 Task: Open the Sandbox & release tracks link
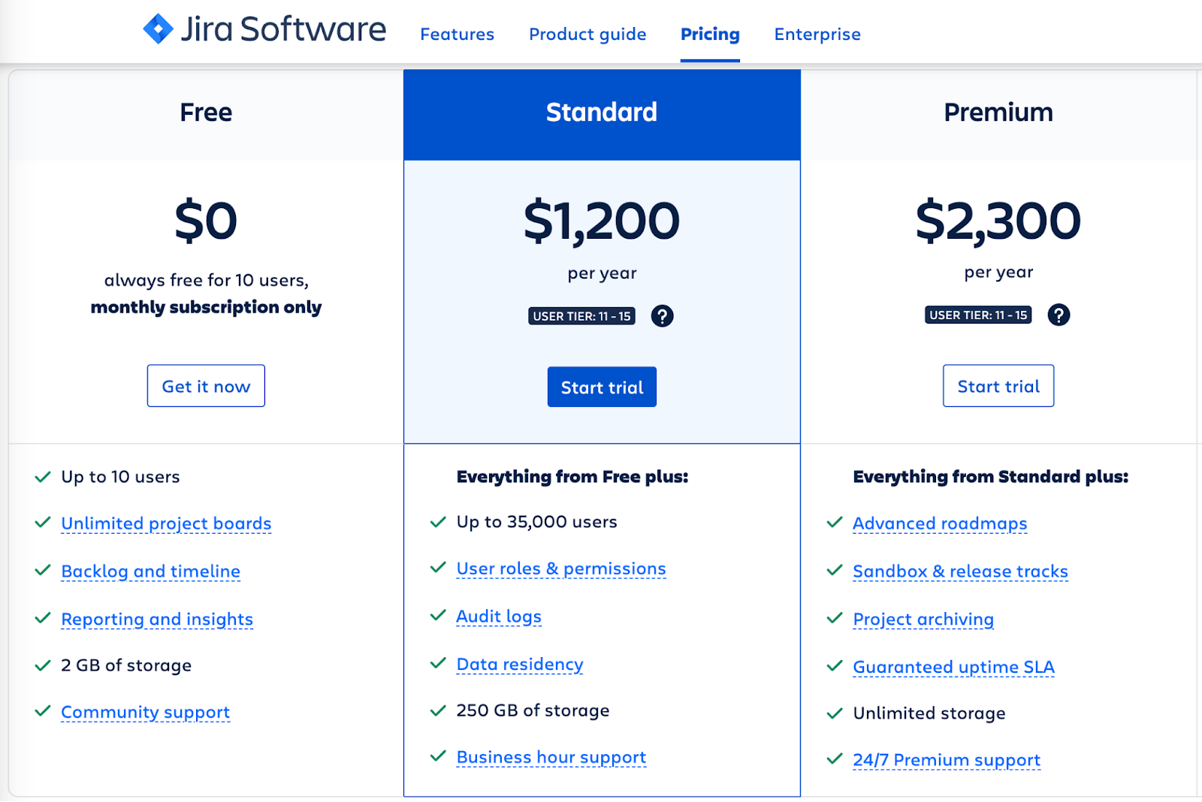pos(960,571)
